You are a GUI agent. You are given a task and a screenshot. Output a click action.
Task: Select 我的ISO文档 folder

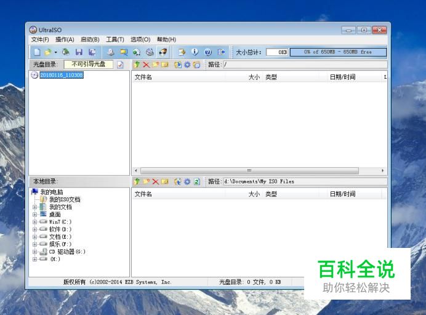pyautogui.click(x=65, y=199)
